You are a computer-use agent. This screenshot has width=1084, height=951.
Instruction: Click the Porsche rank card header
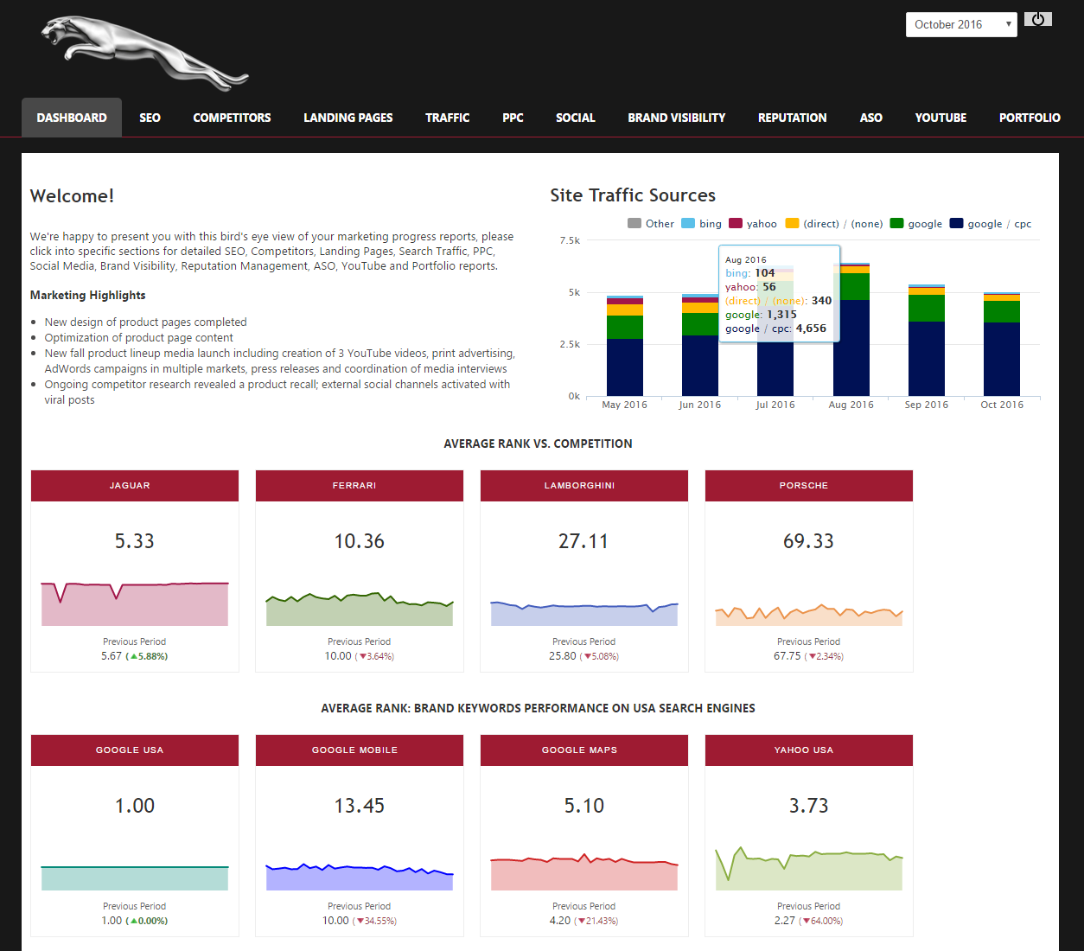pyautogui.click(x=809, y=486)
